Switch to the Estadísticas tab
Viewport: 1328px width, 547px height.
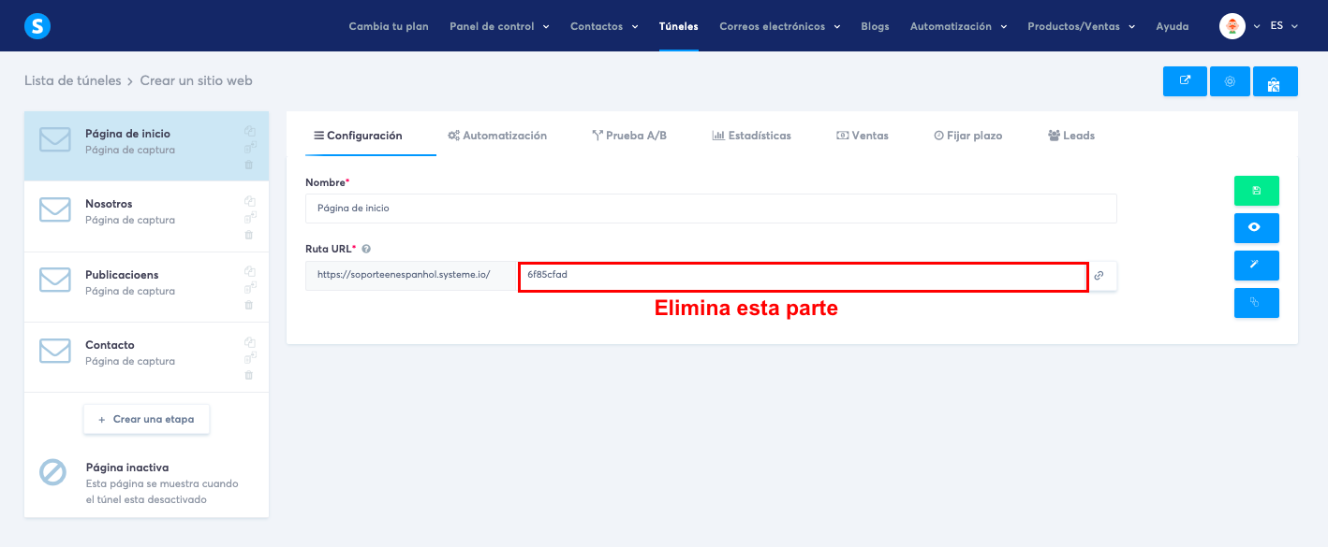click(750, 136)
